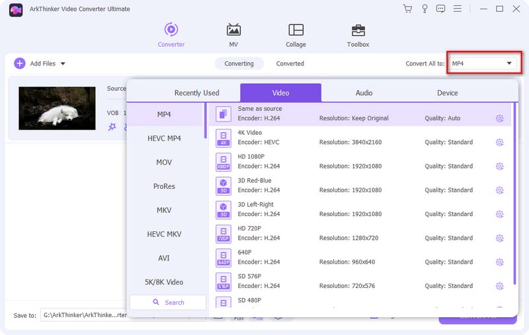The width and height of the screenshot is (529, 335).
Task: Click the 3D Left-Right preset icon
Action: pyautogui.click(x=224, y=209)
